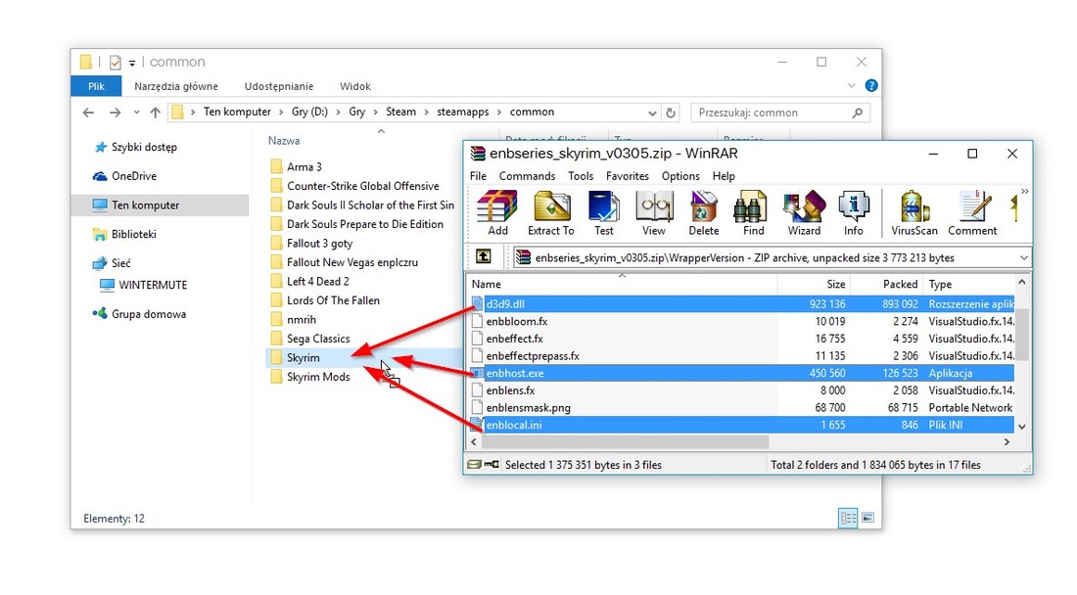Screen dimensions: 1077x595
Task: Open the quick access toolbar dropdown
Action: tap(132, 63)
